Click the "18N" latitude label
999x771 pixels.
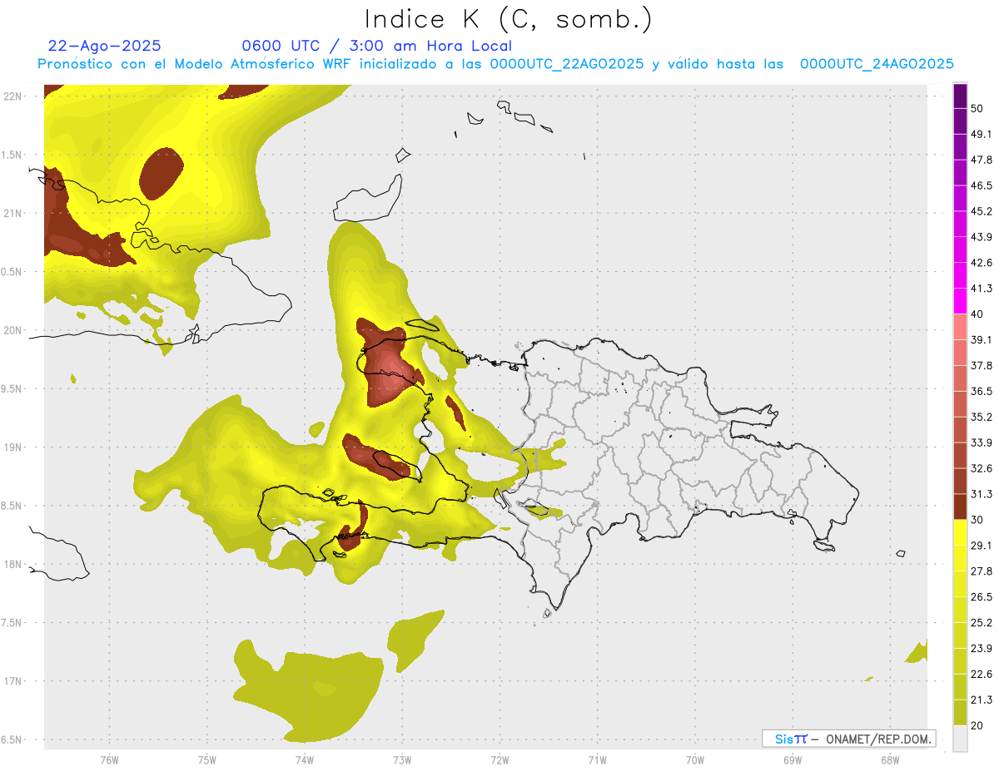[x=13, y=564]
